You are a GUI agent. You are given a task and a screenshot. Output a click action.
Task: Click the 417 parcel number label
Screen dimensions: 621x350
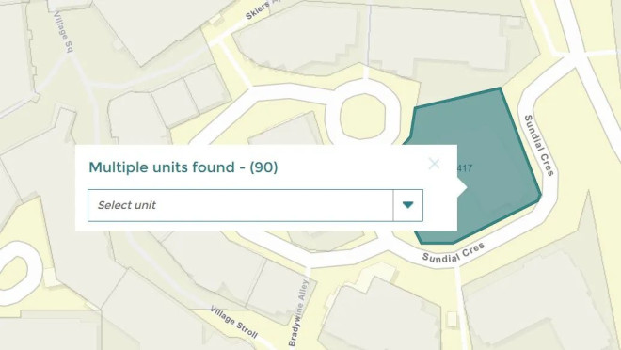(x=465, y=168)
